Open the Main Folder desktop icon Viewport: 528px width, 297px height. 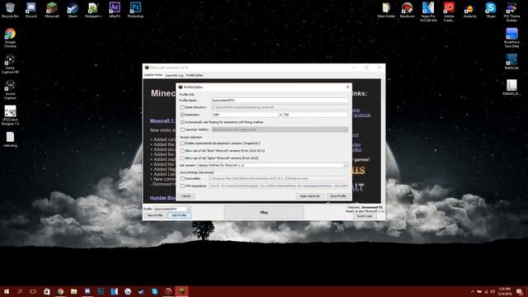[386, 10]
